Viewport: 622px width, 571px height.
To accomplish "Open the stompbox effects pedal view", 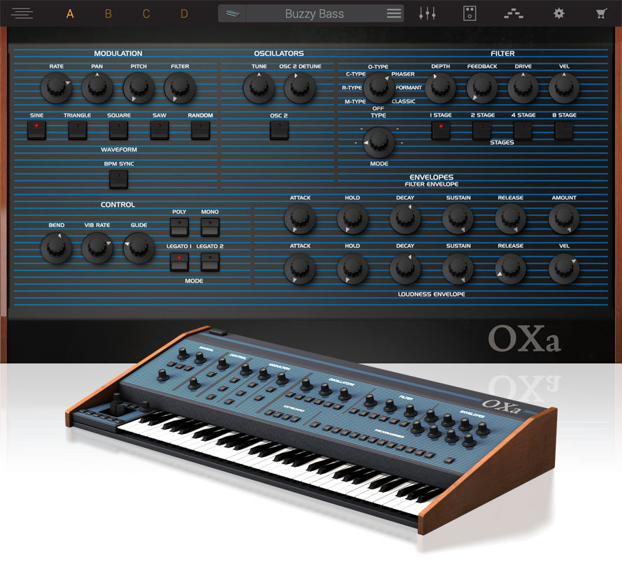I will (x=470, y=13).
